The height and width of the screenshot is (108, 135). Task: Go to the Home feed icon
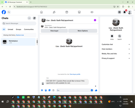[41, 12]
